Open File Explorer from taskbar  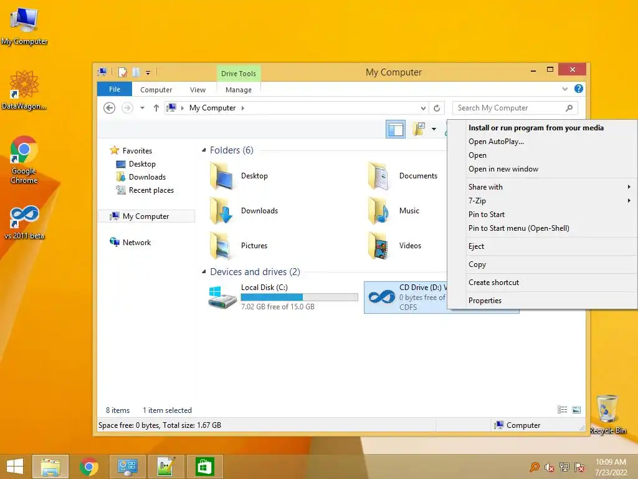coord(50,467)
